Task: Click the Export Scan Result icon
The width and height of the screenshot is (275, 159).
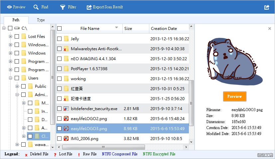Action: [x=89, y=7]
